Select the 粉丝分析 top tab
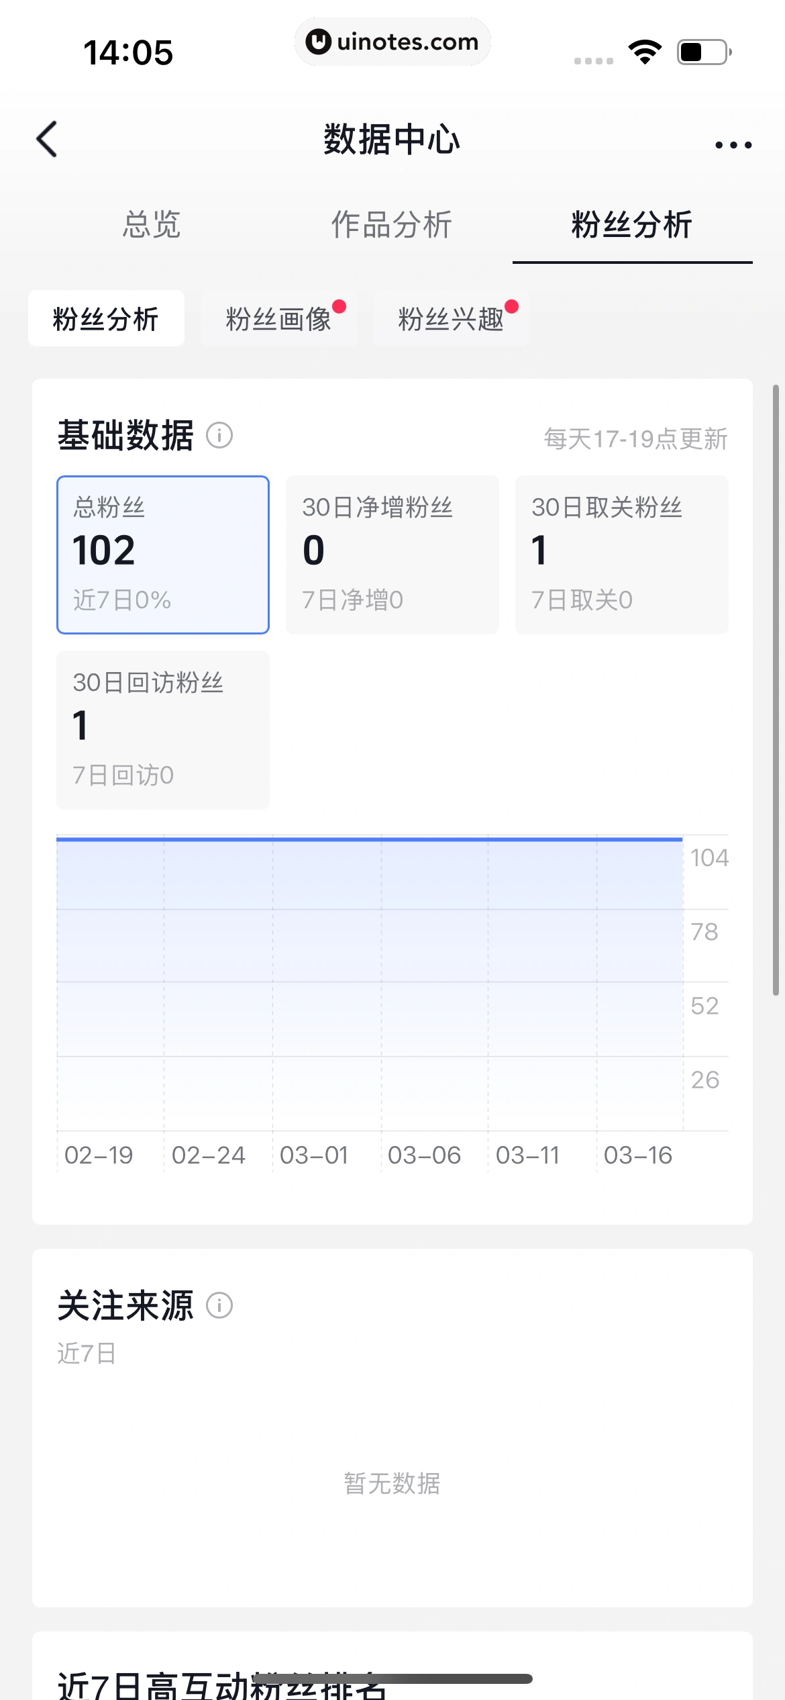This screenshot has height=1700, width=785. 632,224
